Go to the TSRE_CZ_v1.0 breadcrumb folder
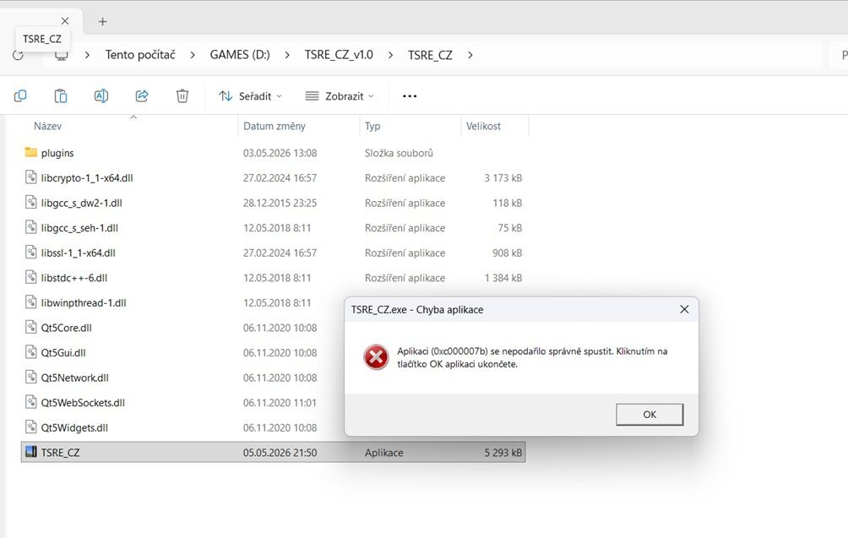The width and height of the screenshot is (848, 538). [x=339, y=55]
